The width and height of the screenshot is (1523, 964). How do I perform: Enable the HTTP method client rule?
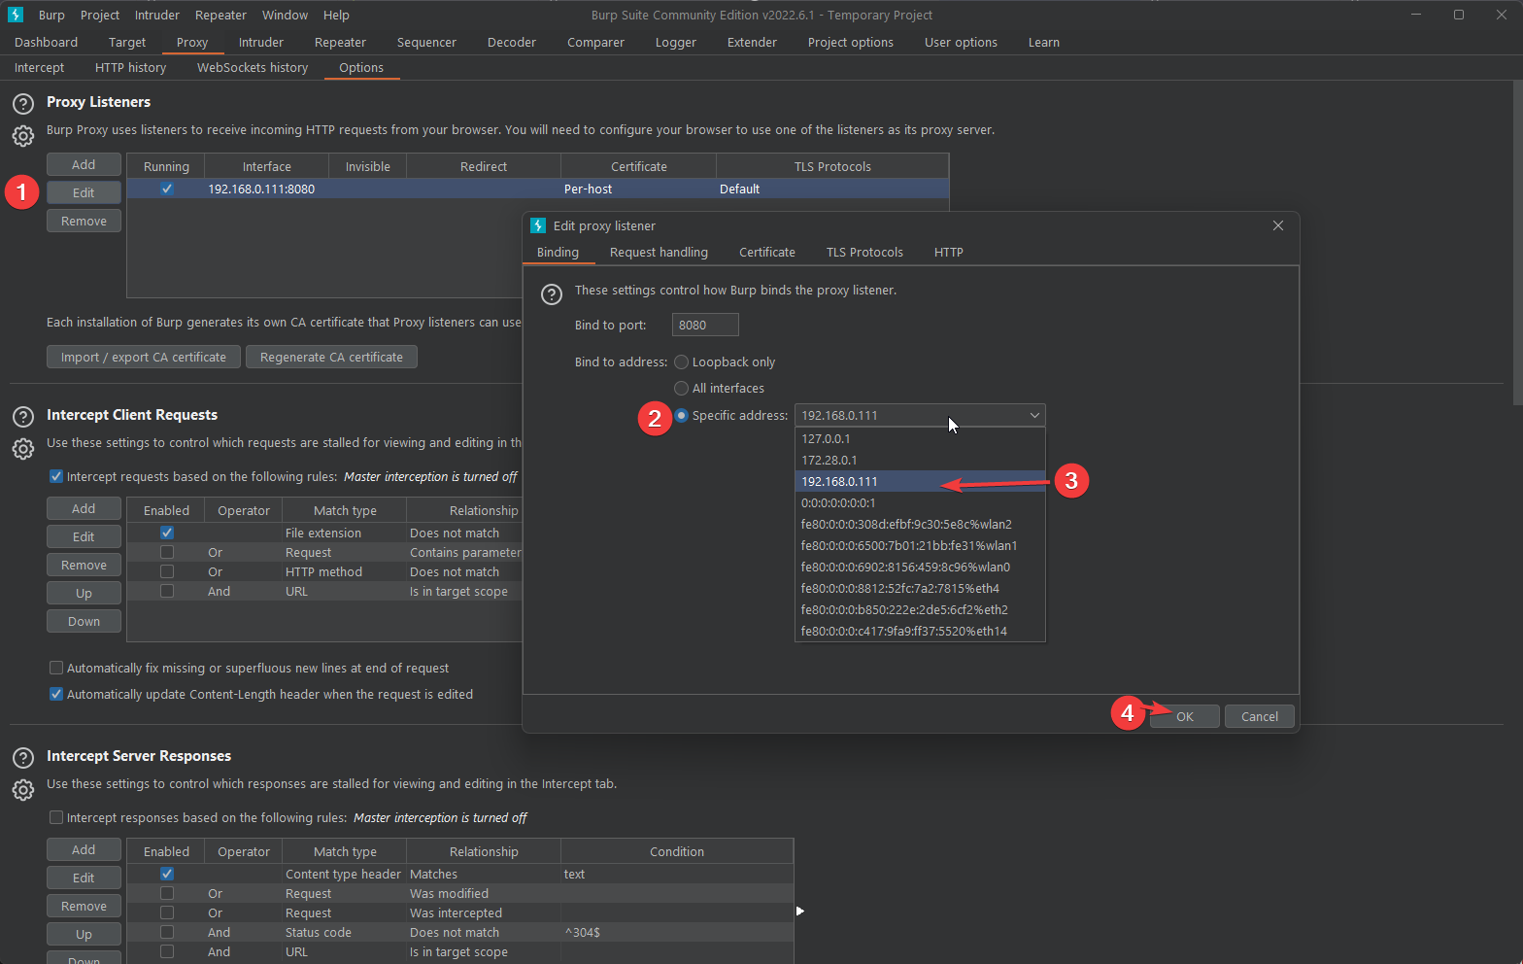pyautogui.click(x=167, y=571)
